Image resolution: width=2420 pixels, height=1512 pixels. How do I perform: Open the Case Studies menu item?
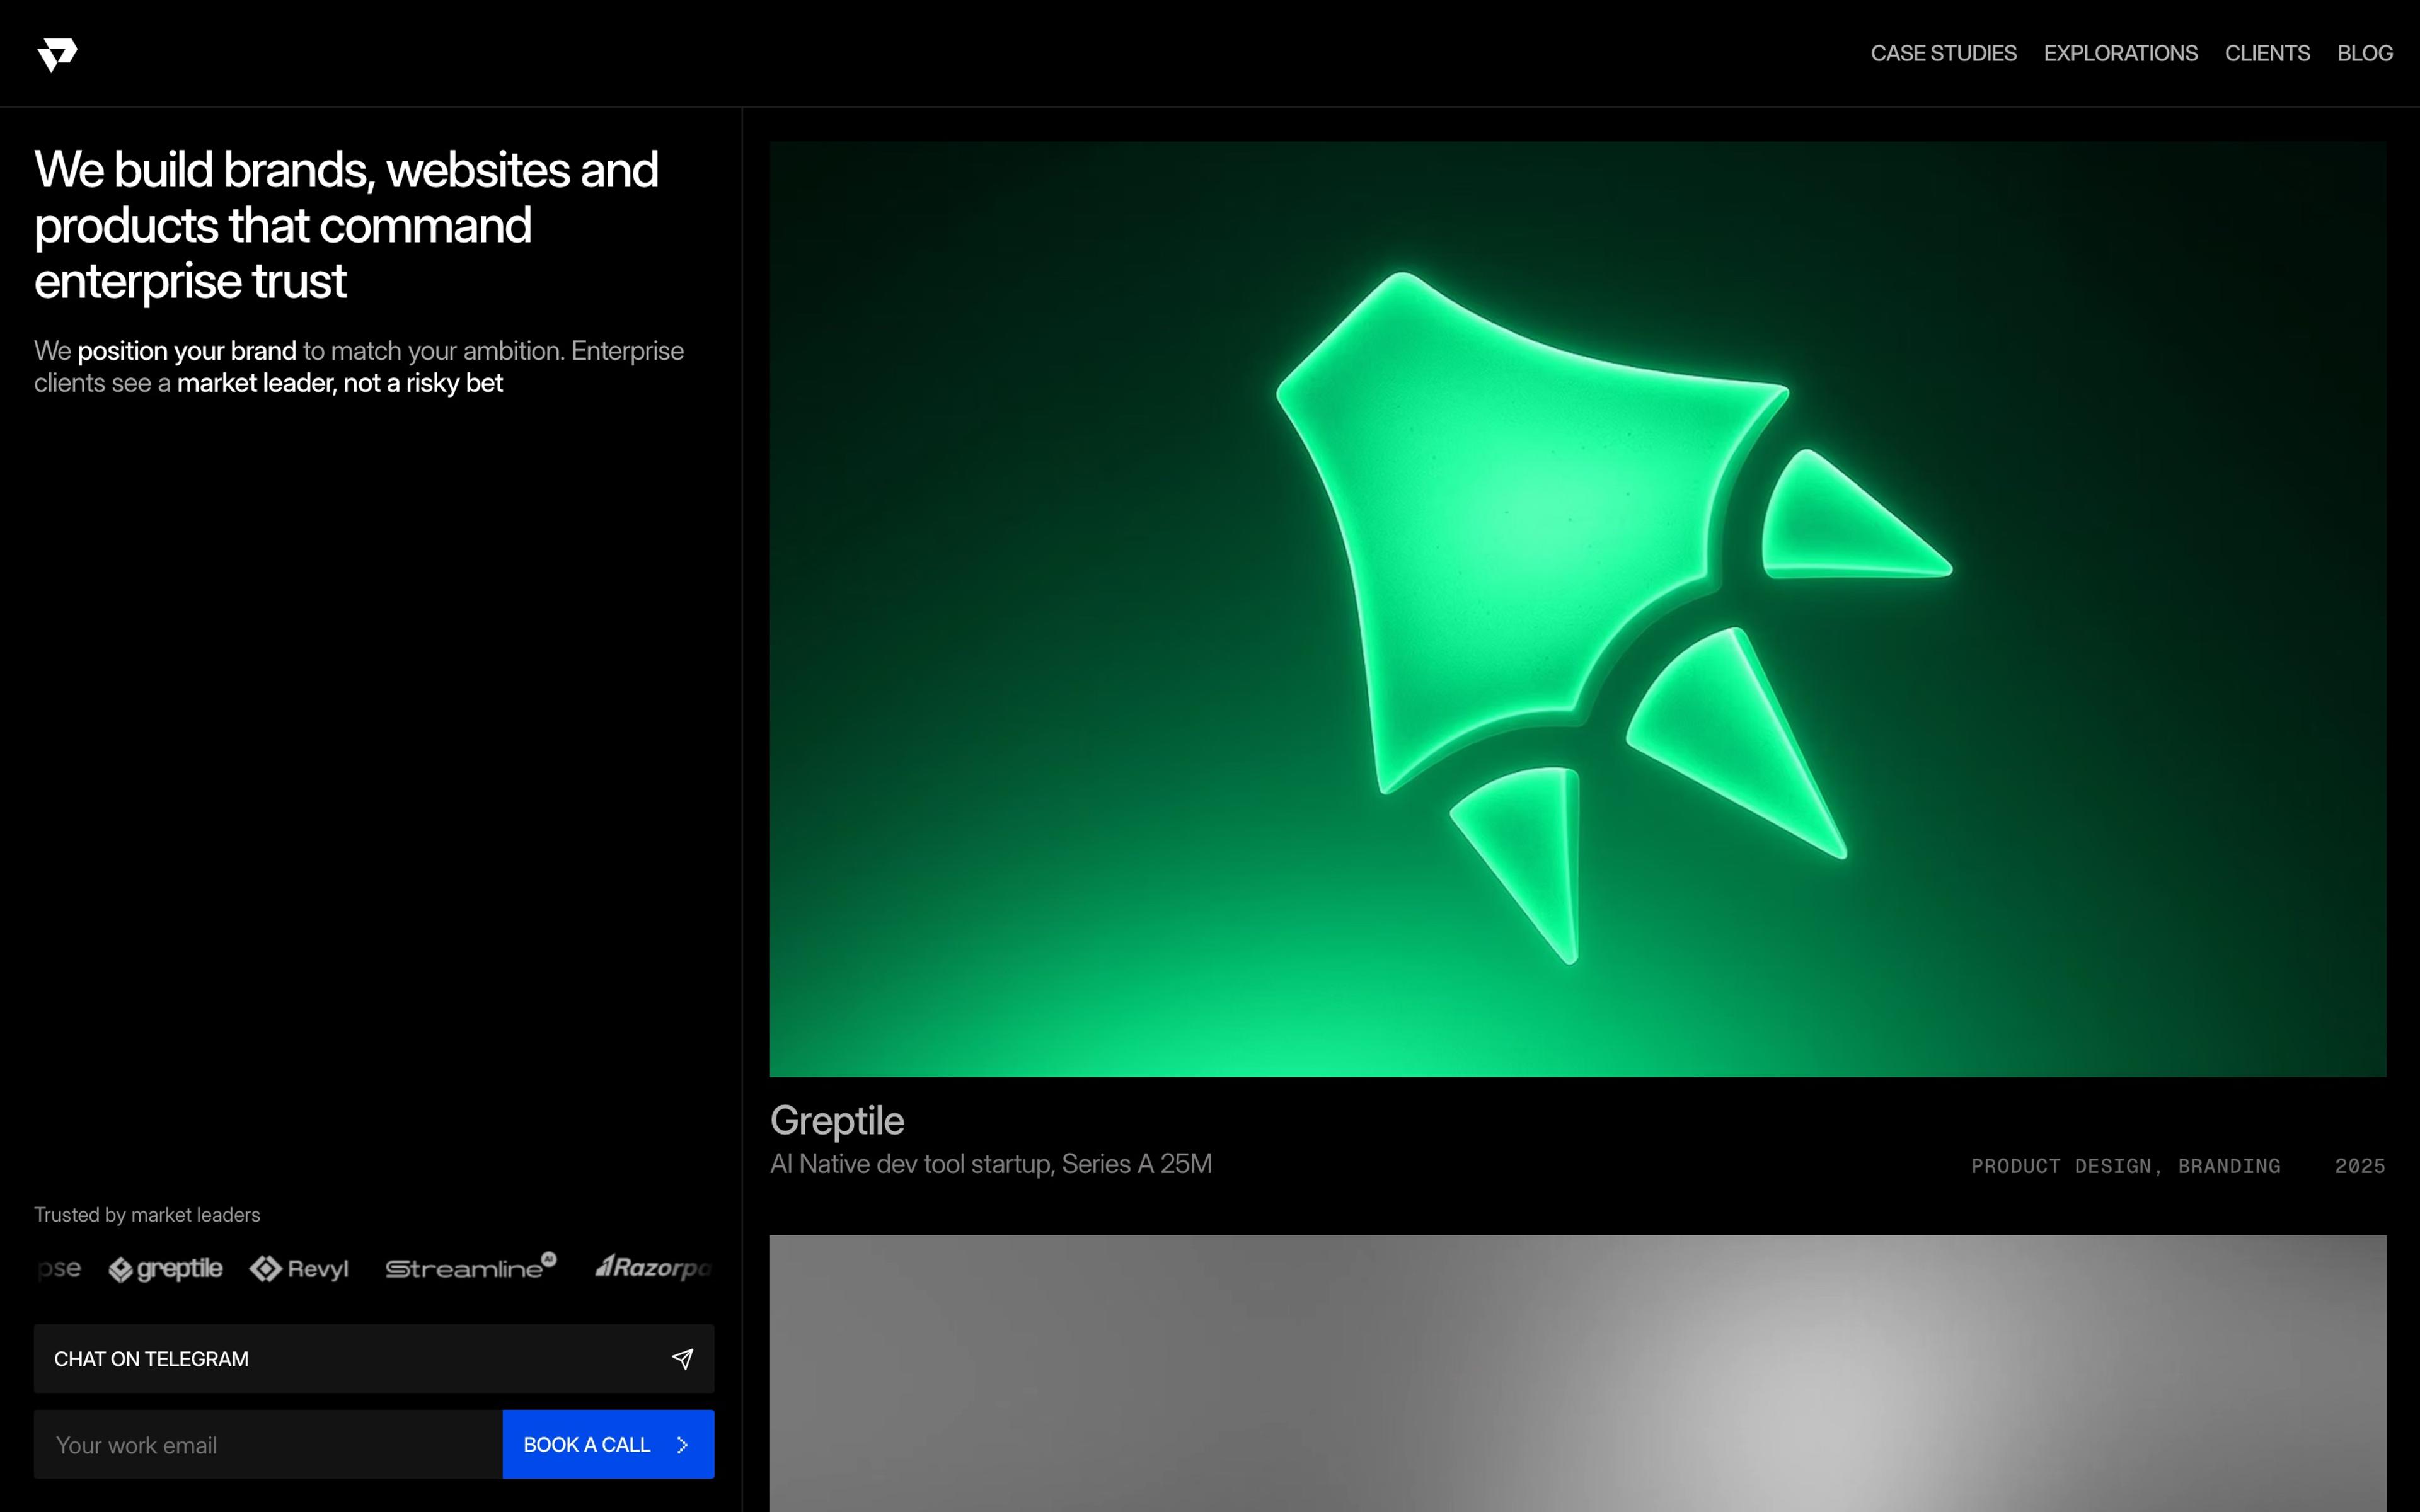pos(1943,53)
